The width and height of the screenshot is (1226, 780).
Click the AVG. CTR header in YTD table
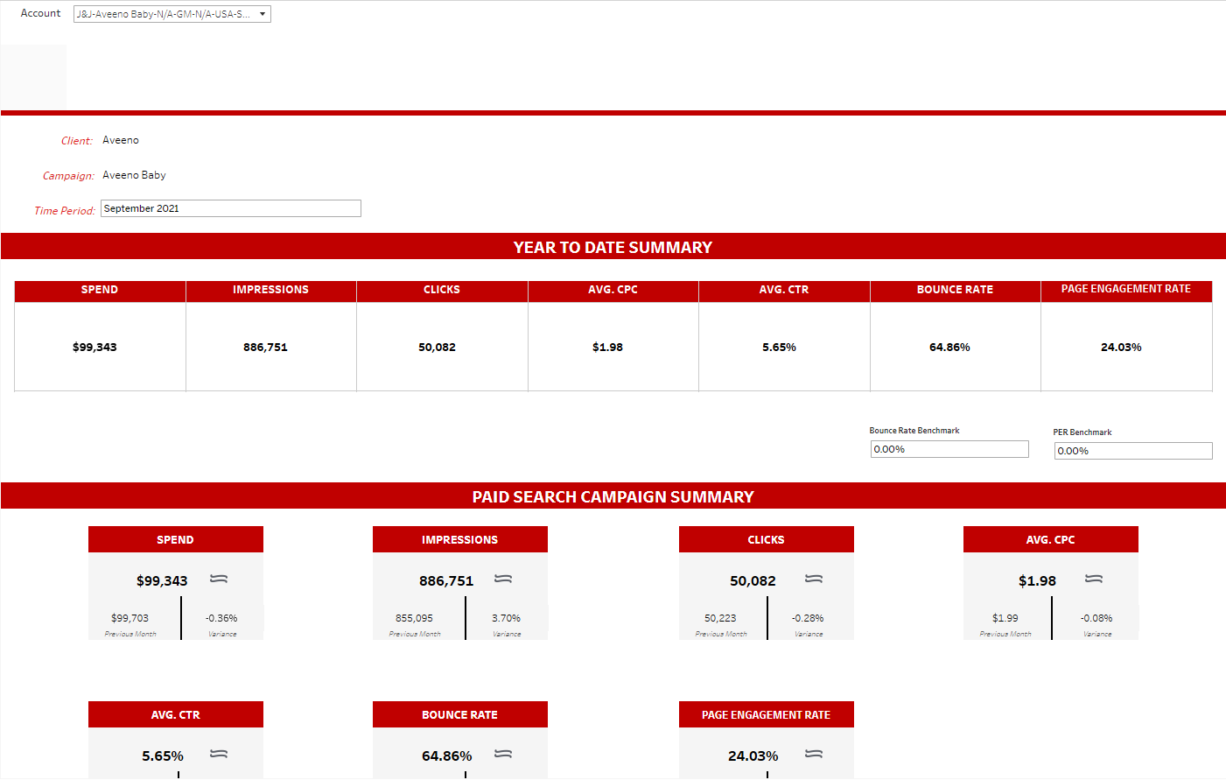point(784,291)
